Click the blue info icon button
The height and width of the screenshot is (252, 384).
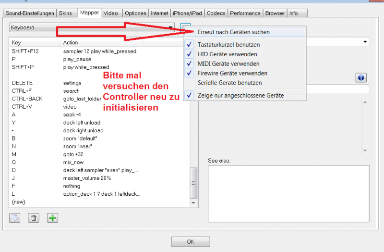point(361,78)
